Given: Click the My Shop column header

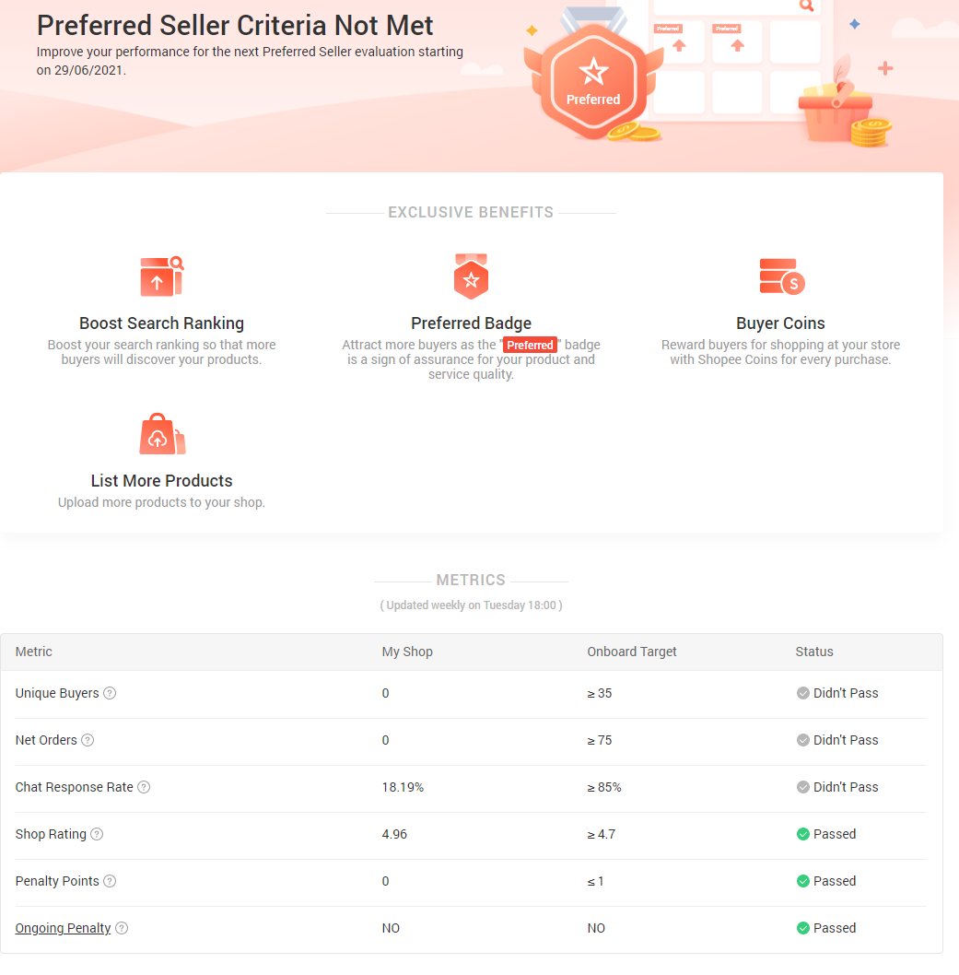Looking at the screenshot, I should pos(407,652).
